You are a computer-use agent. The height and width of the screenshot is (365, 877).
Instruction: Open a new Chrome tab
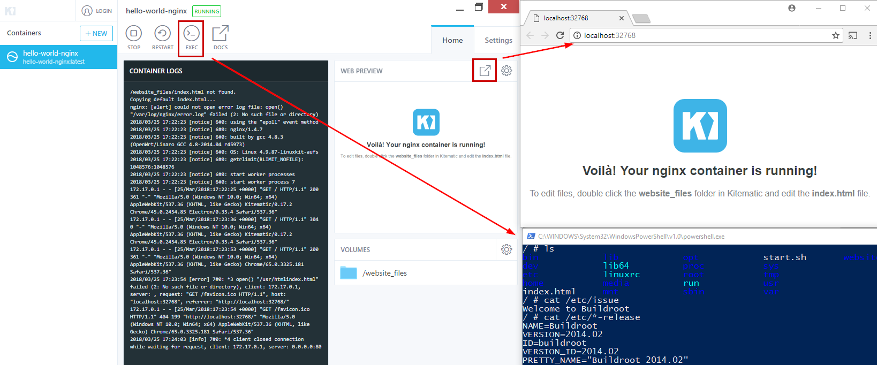coord(641,19)
